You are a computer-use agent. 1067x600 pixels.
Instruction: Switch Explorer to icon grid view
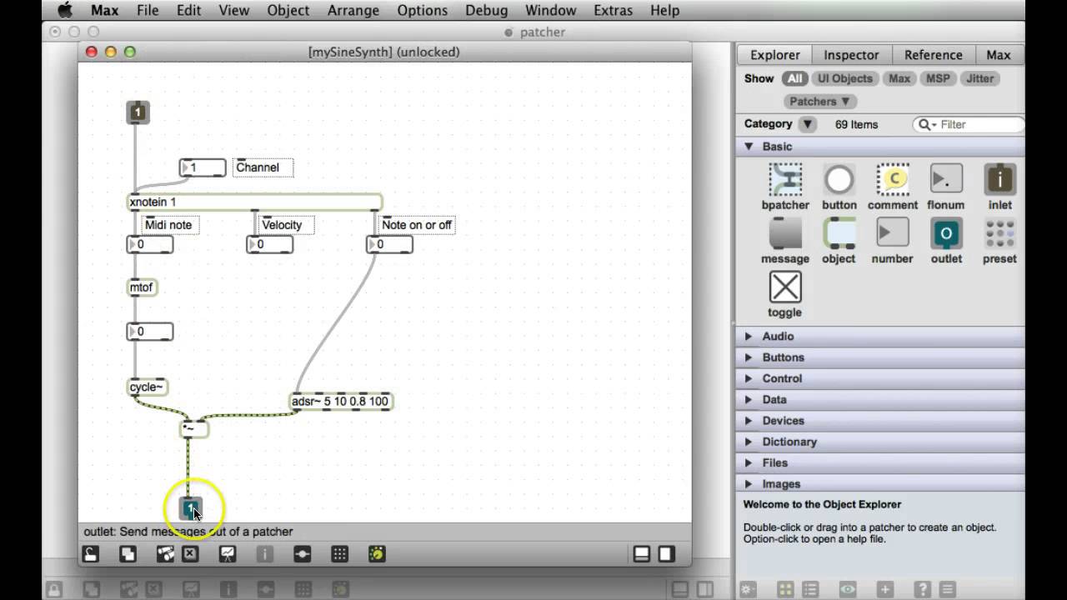tap(785, 589)
